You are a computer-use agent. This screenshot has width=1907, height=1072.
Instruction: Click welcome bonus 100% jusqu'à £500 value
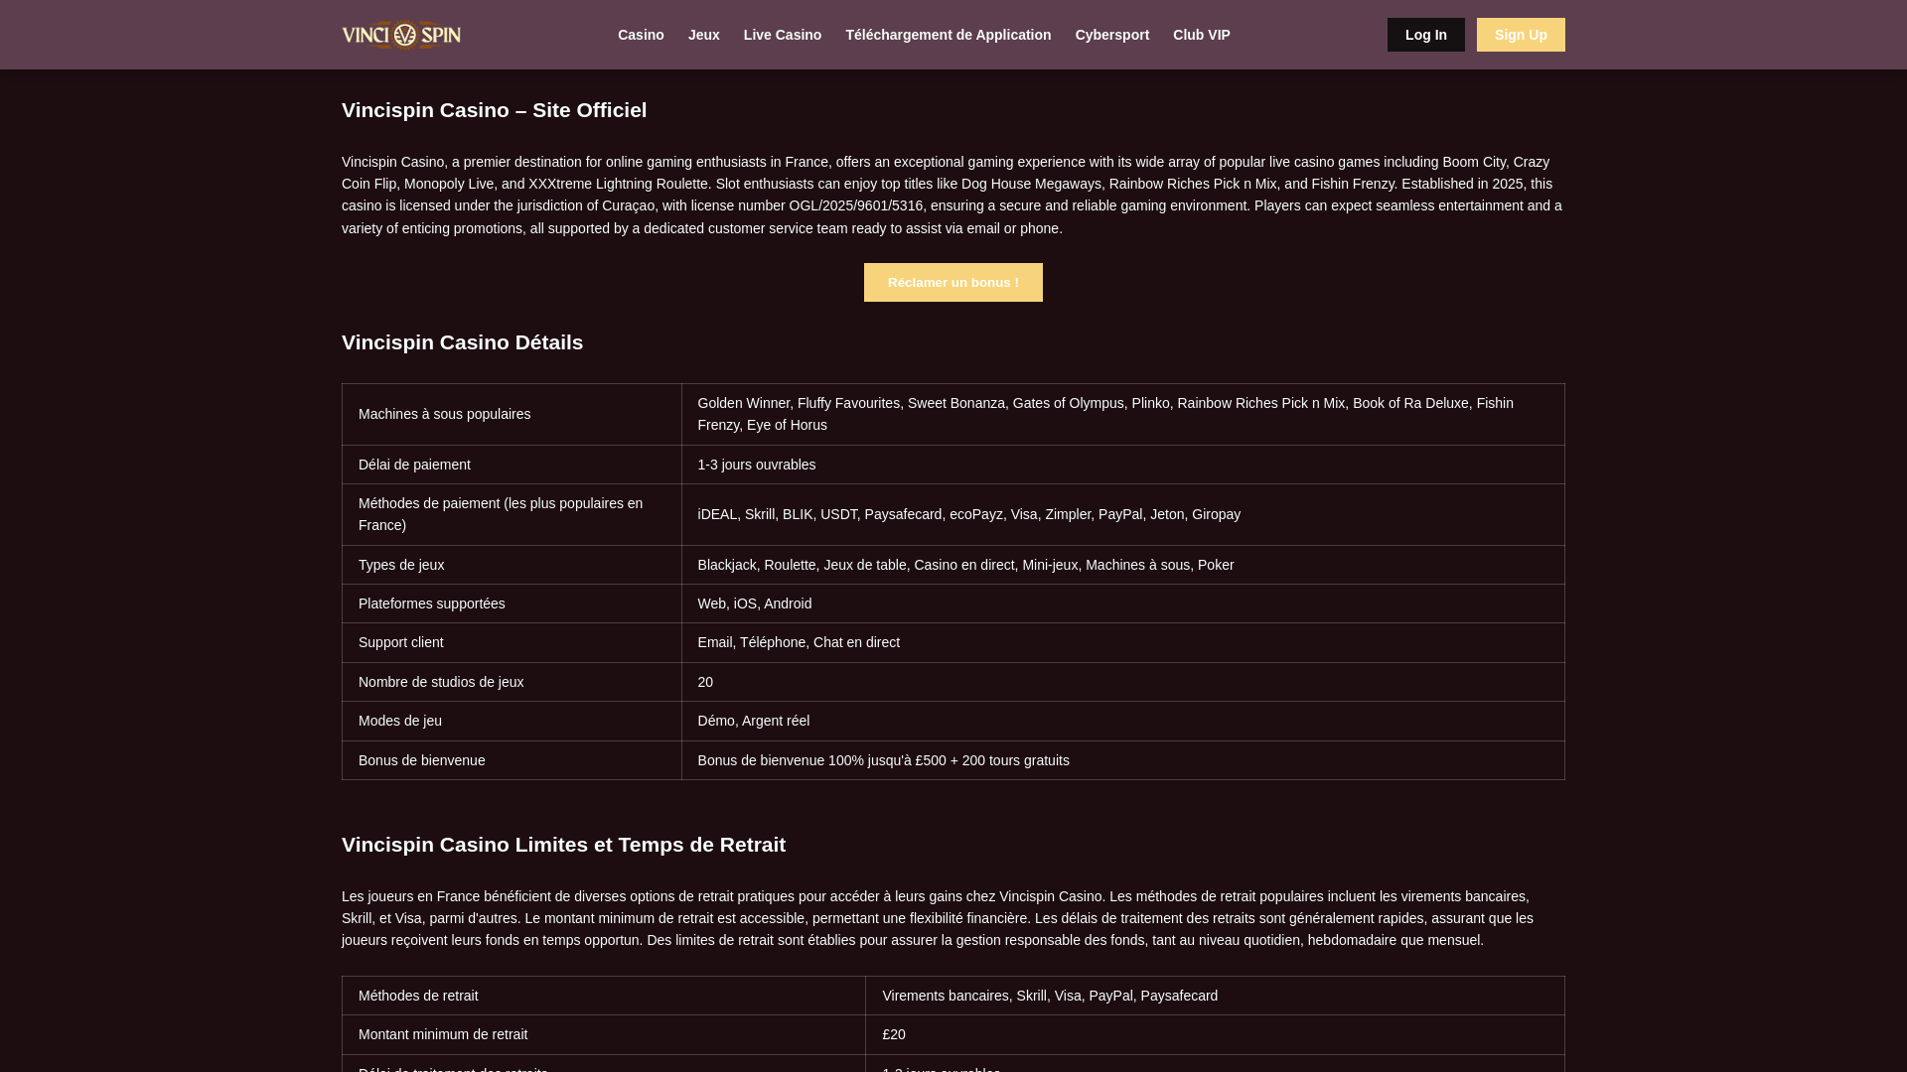(x=1122, y=760)
